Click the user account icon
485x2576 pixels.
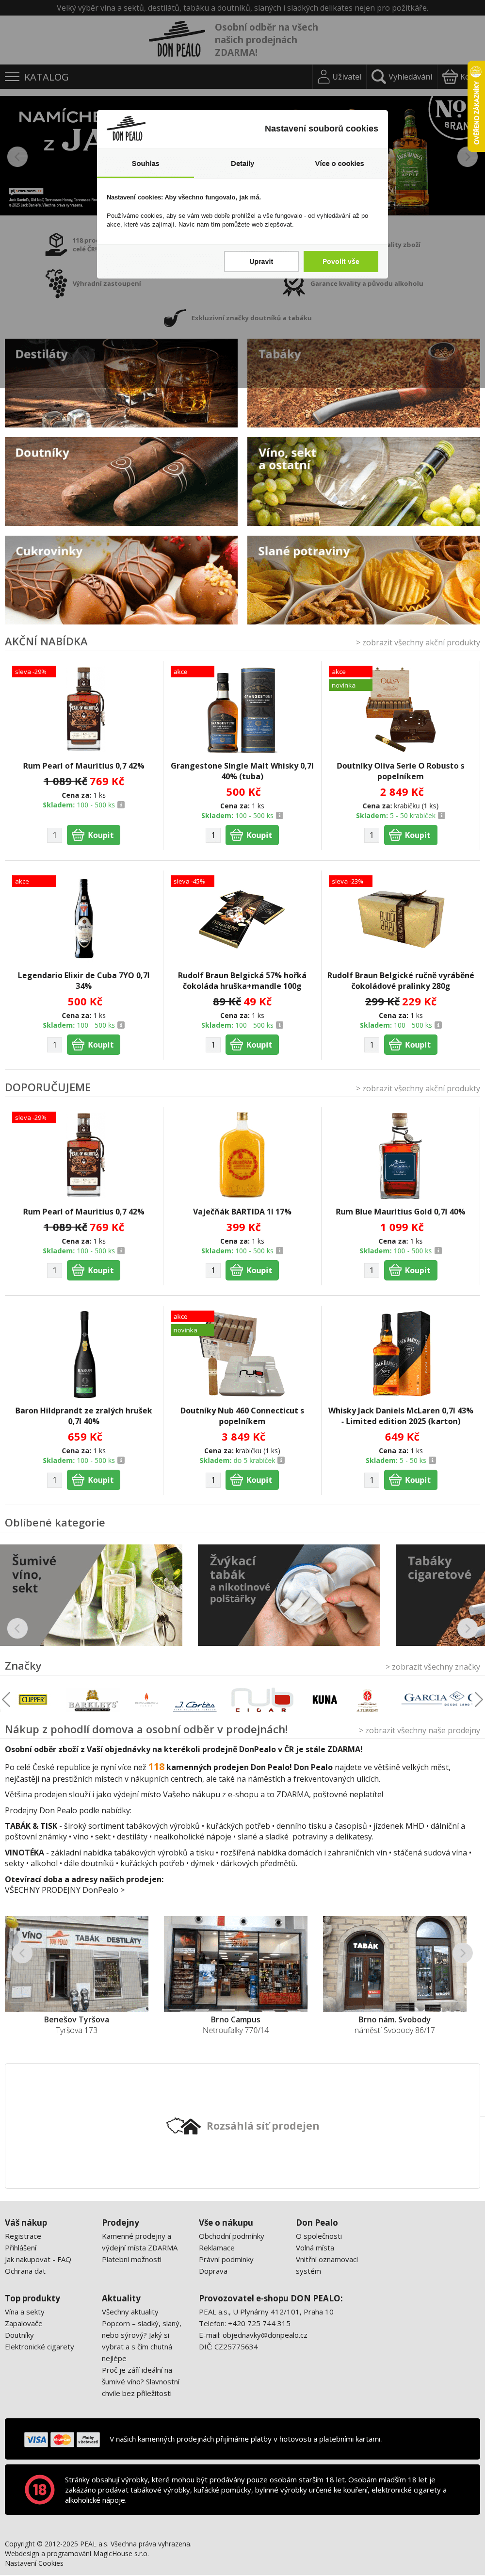coord(323,77)
